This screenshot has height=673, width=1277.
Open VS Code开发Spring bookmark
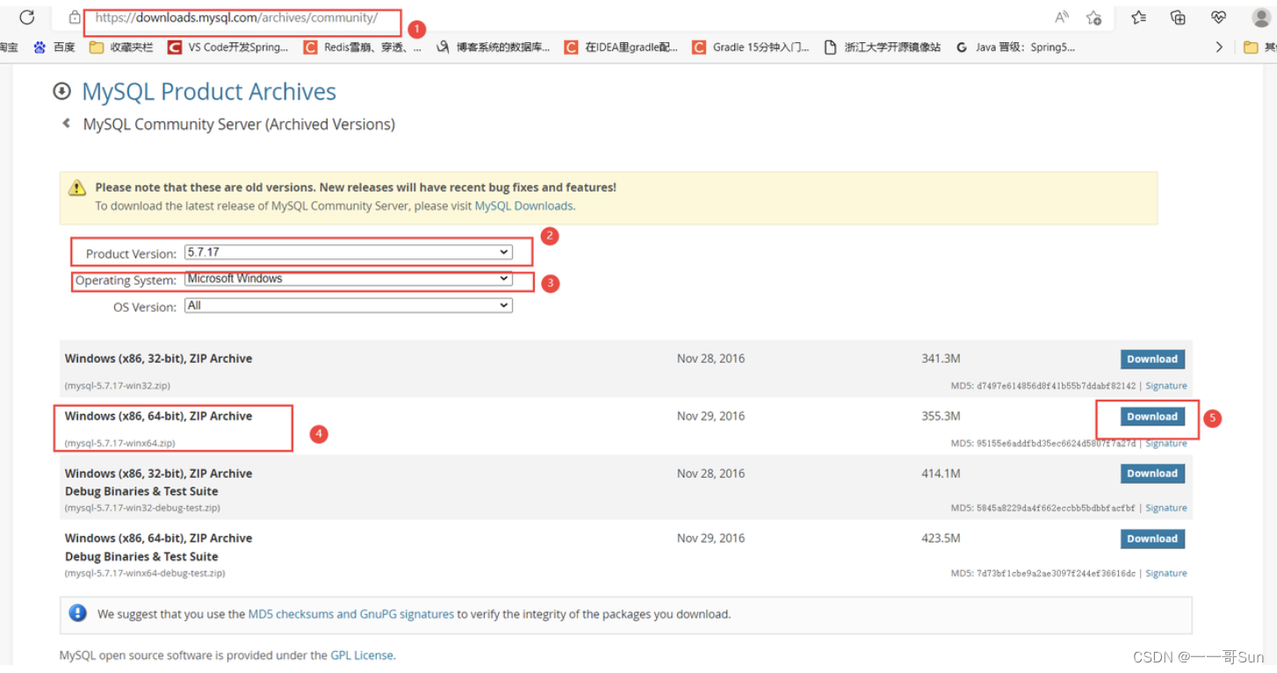tap(228, 47)
